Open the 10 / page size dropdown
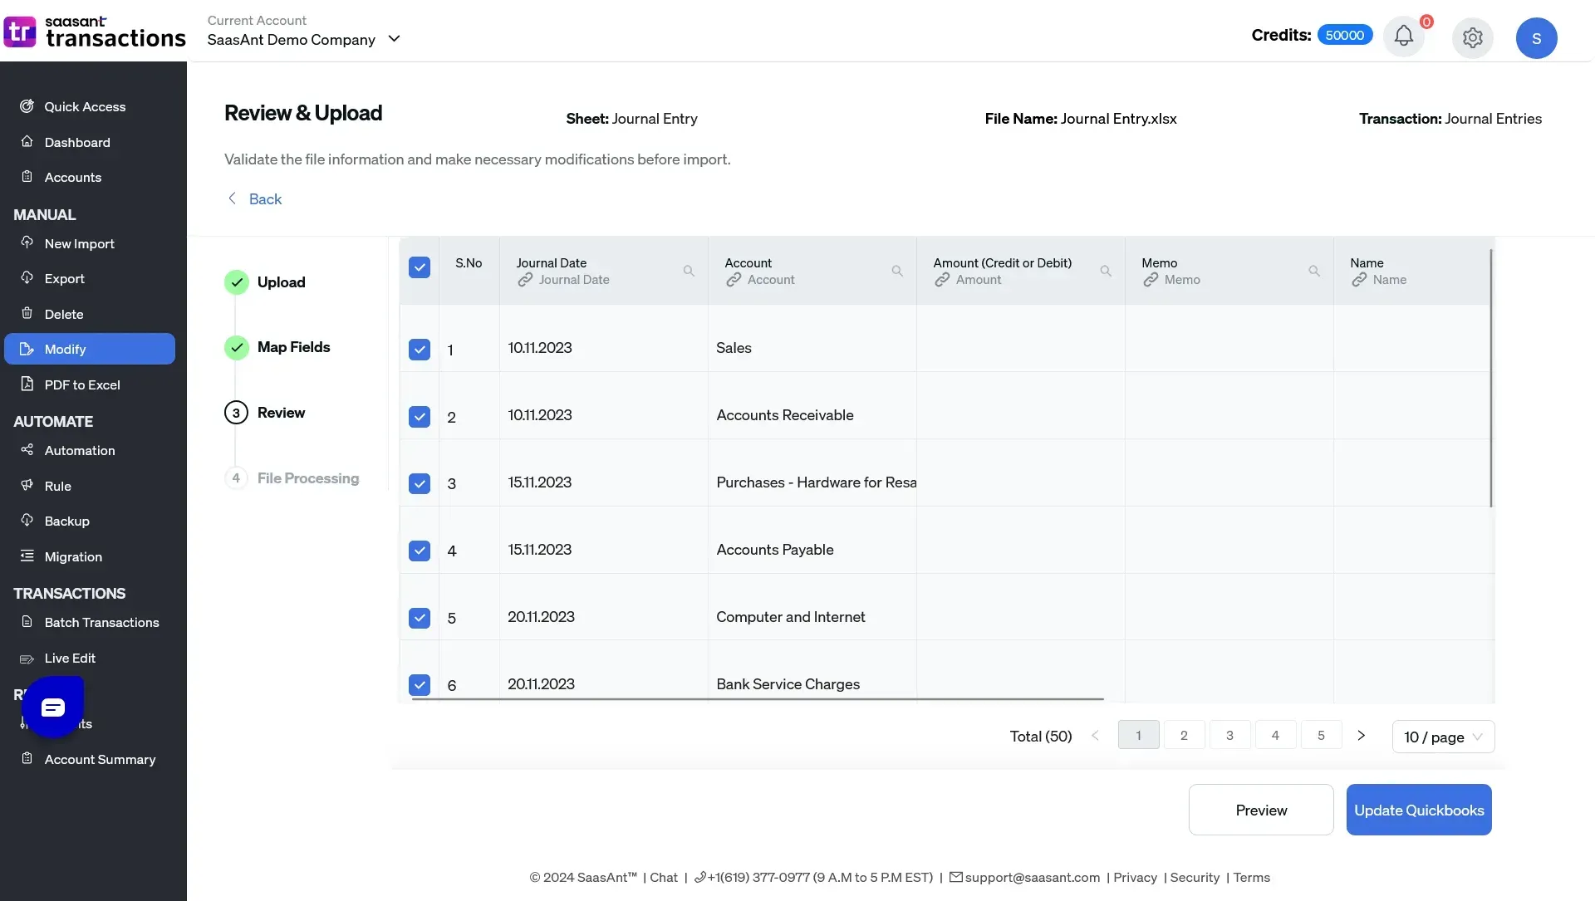 click(1443, 737)
